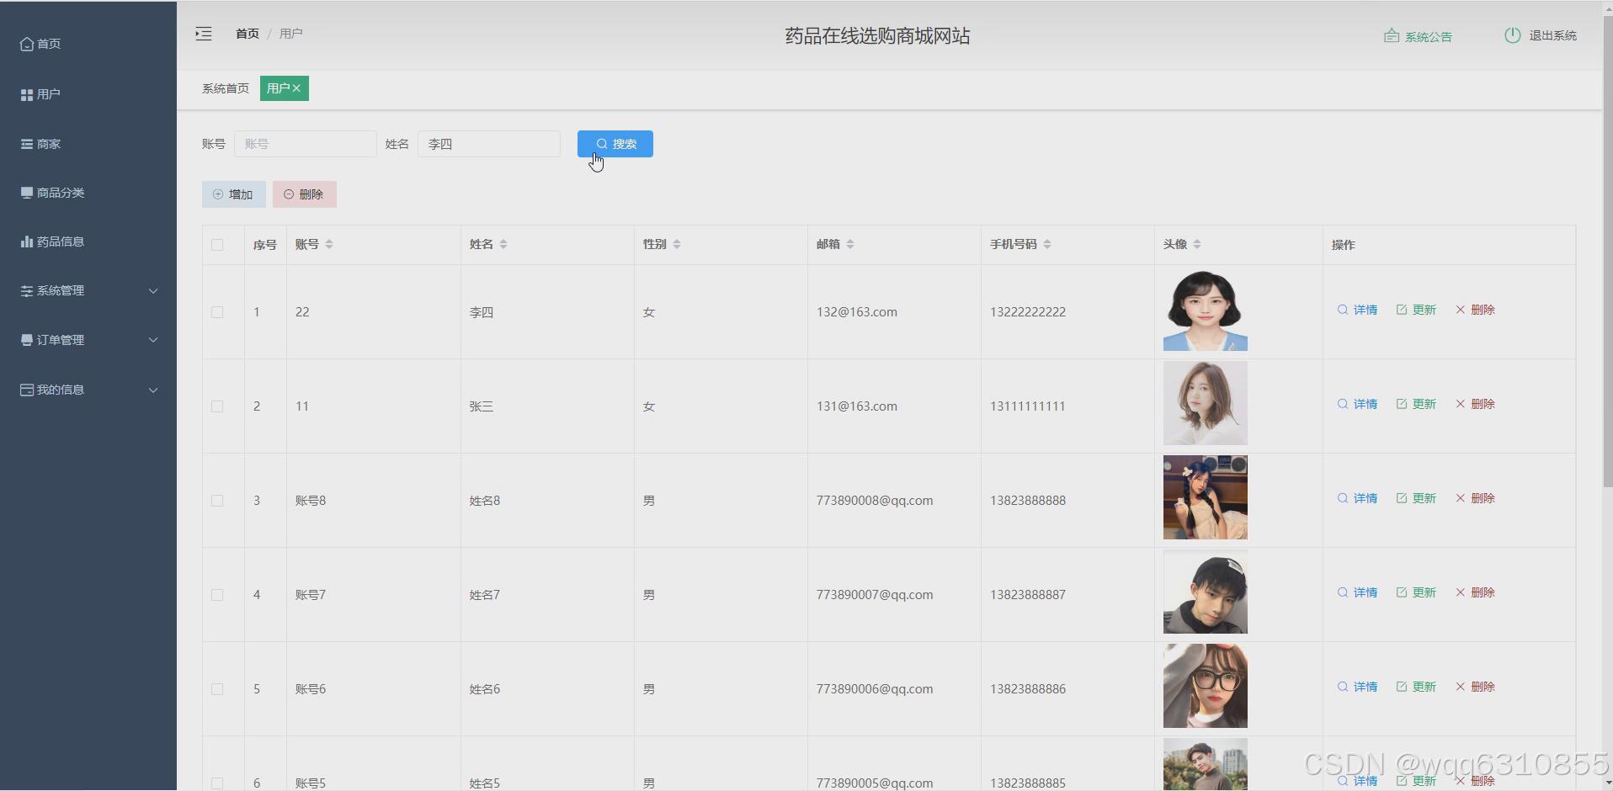
Task: Click 退出系统 to log out
Action: coord(1541,35)
